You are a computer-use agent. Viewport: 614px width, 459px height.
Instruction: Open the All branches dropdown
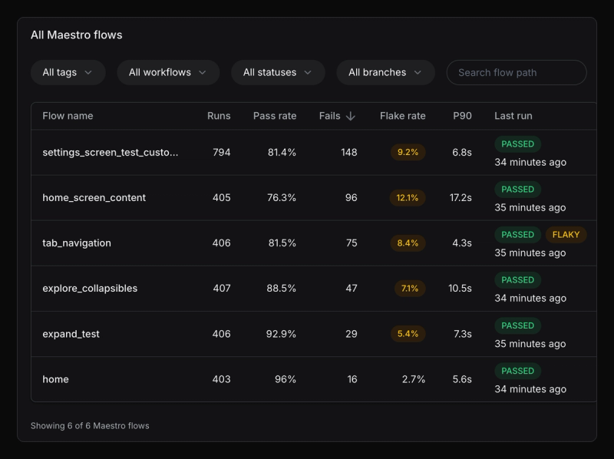(x=386, y=72)
